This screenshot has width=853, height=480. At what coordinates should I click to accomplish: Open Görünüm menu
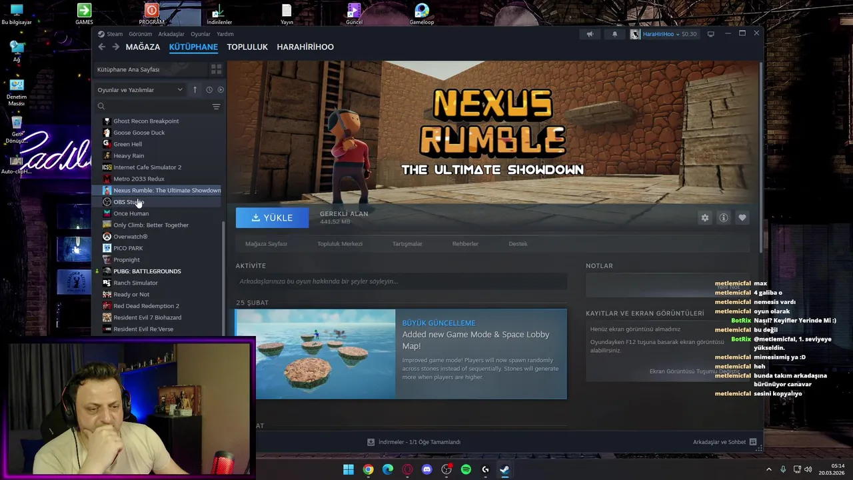[140, 34]
